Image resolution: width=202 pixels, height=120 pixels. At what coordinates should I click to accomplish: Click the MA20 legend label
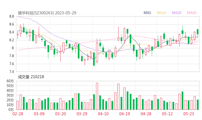(177, 13)
